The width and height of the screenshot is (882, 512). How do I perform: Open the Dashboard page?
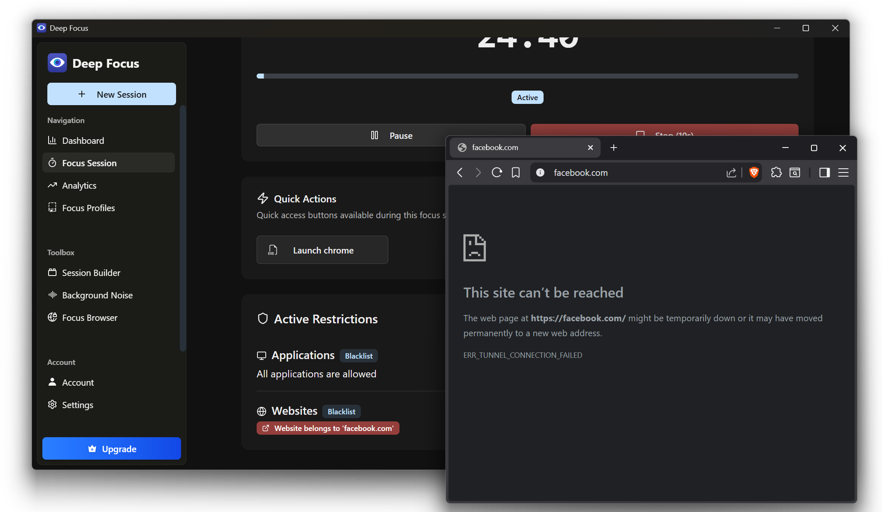tap(108, 140)
